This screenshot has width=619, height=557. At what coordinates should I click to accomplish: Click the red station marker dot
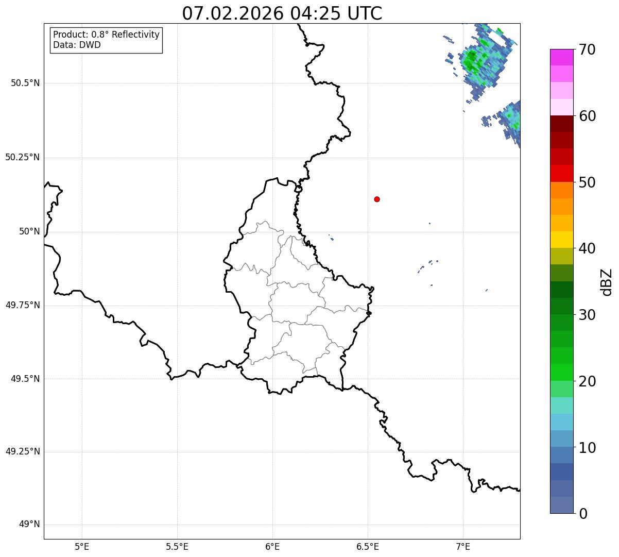tap(377, 199)
